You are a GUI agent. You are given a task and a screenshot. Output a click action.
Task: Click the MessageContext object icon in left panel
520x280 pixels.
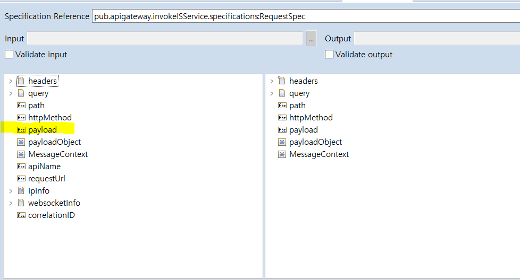tap(21, 154)
